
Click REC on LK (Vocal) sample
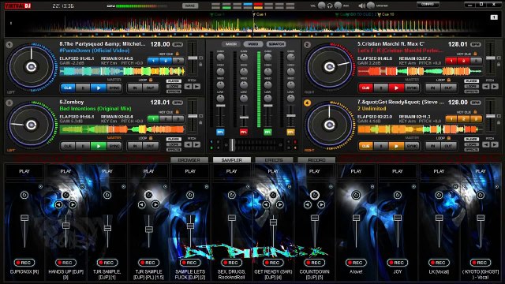coord(439,263)
